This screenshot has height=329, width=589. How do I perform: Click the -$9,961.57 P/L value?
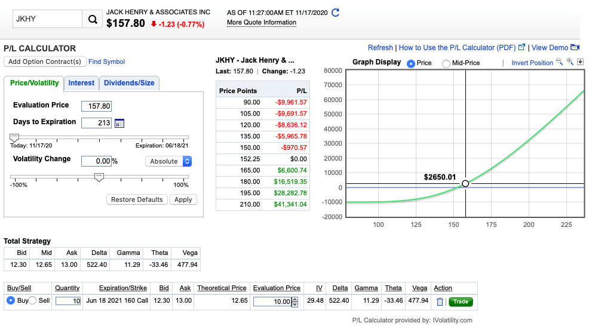291,102
